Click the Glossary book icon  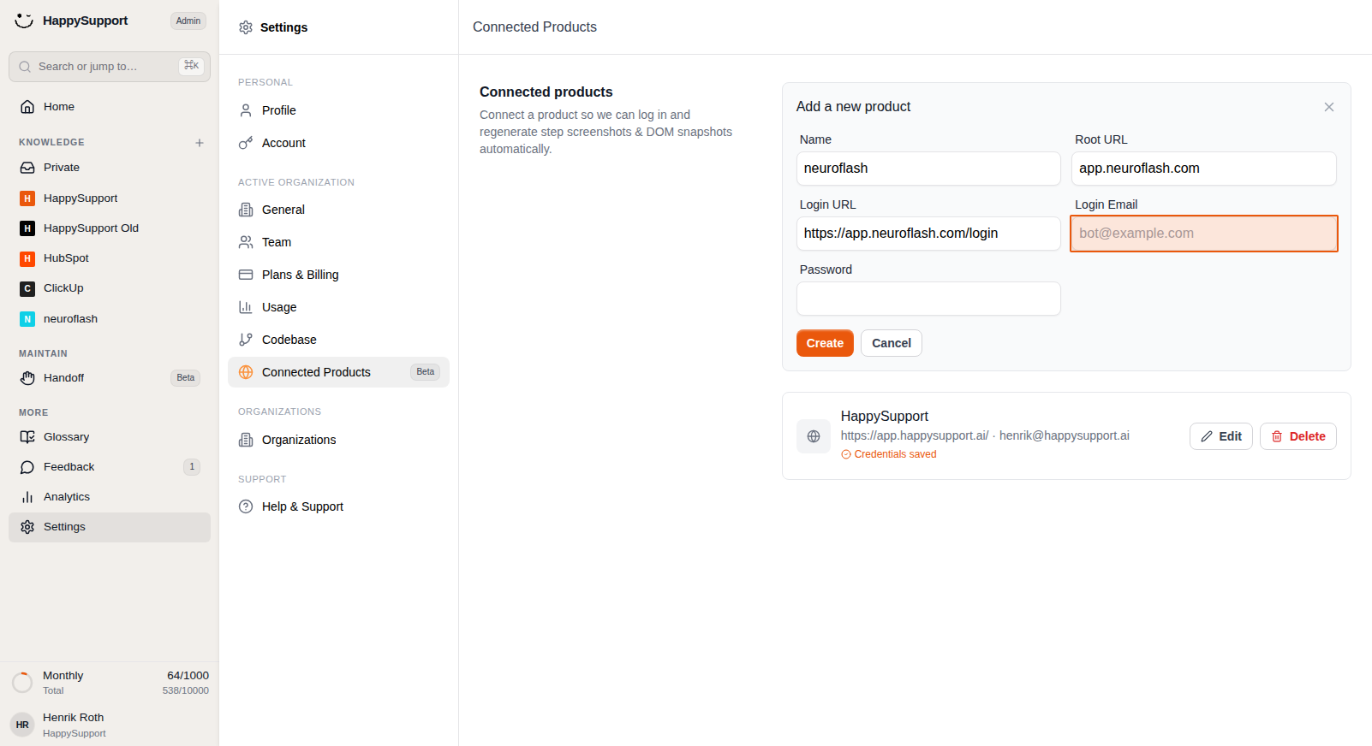[27, 437]
